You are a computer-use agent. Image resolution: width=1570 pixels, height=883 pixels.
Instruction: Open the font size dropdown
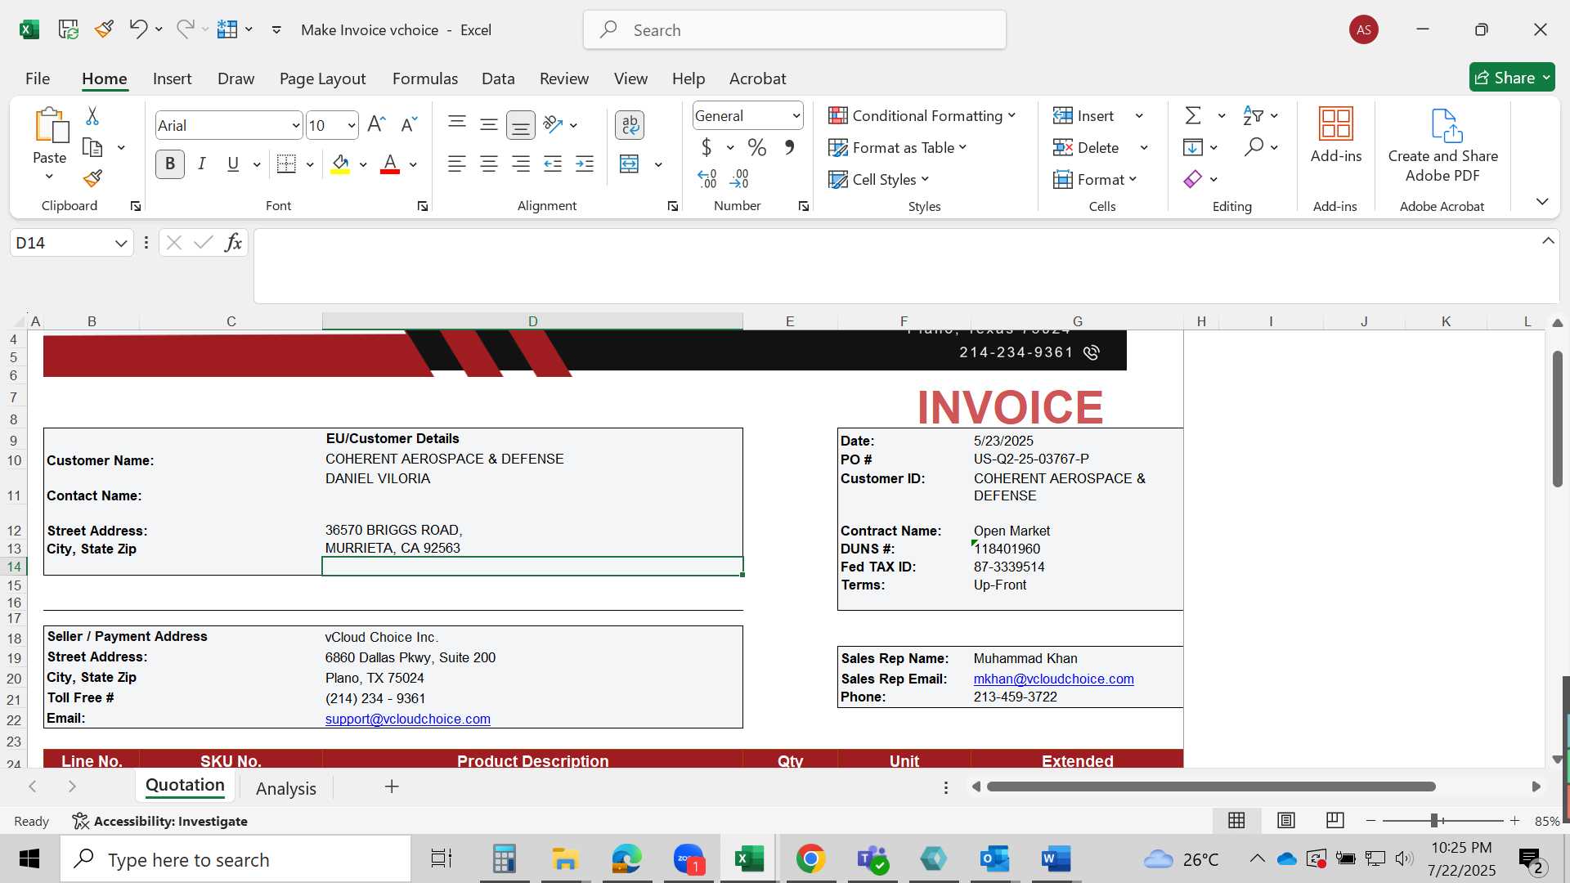352,125
